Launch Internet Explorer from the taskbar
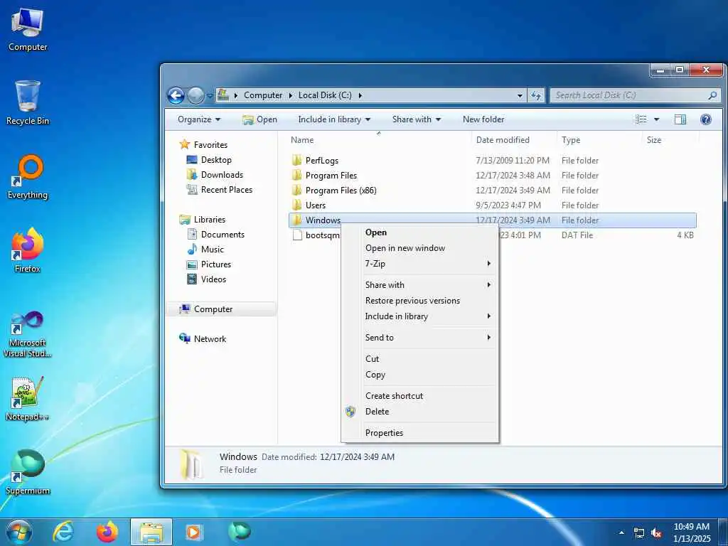728x546 pixels. 63,532
